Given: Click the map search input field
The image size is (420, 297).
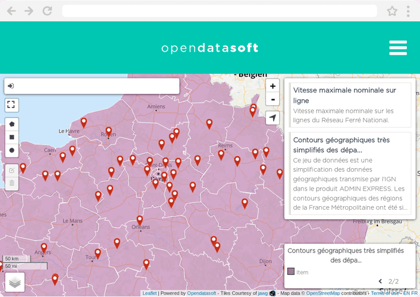Looking at the screenshot, I should tap(92, 86).
